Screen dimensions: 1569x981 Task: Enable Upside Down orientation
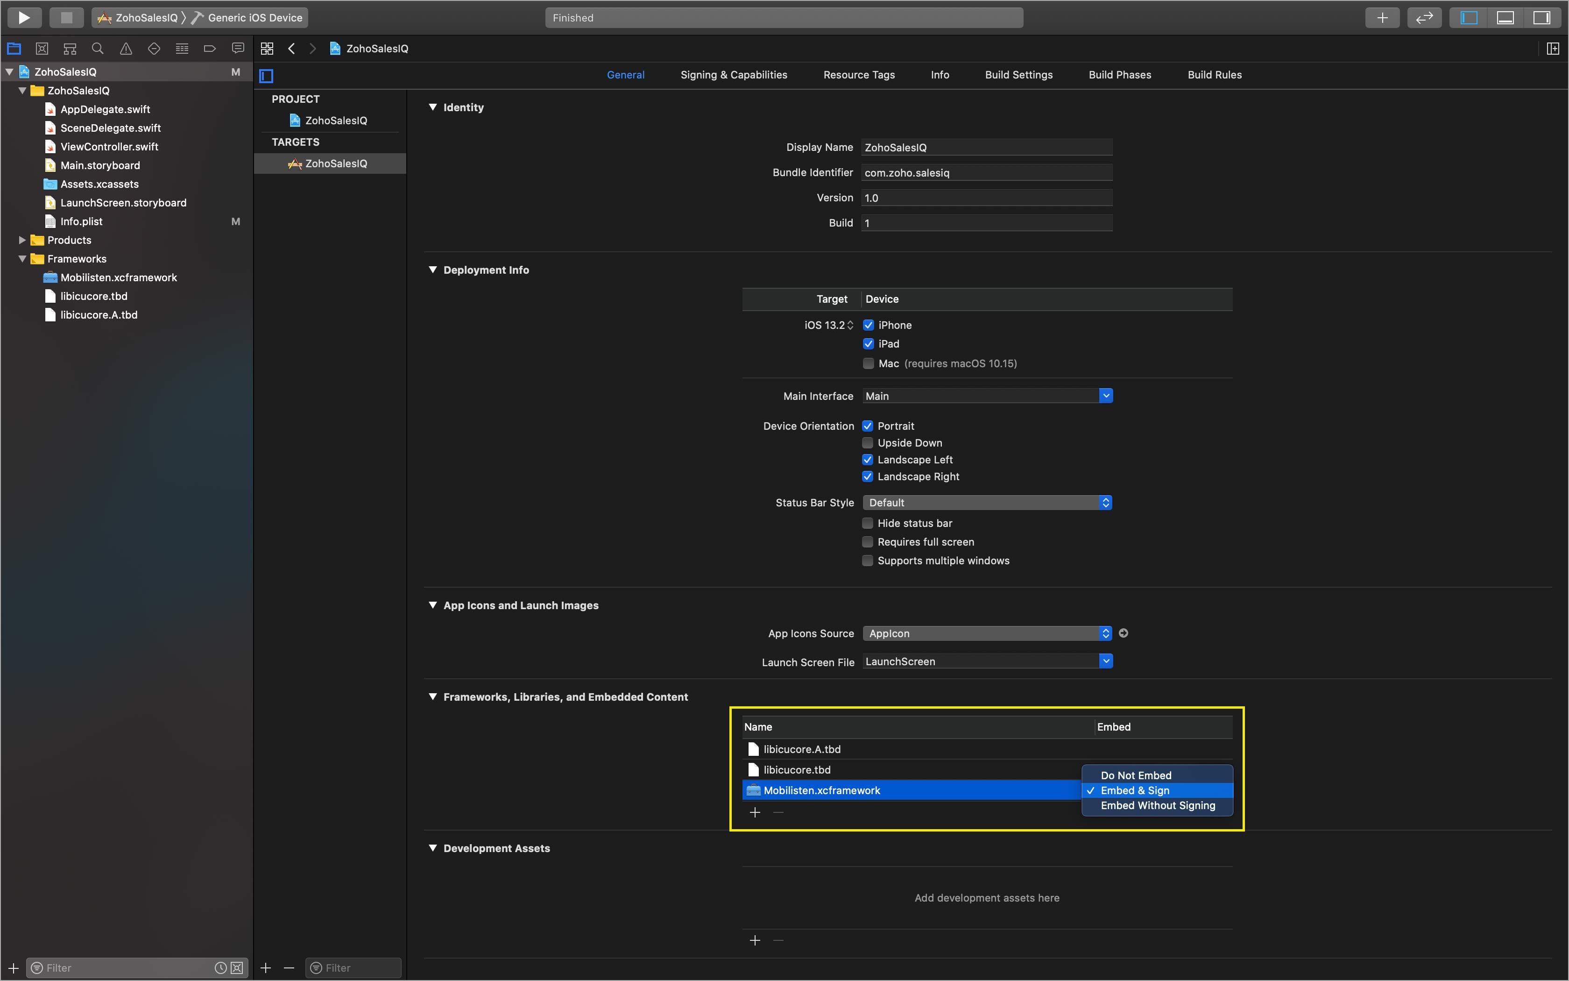(868, 443)
